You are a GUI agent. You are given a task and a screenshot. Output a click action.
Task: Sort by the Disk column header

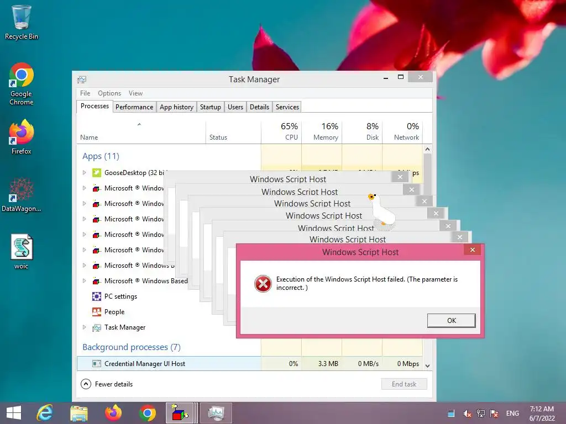coord(363,131)
